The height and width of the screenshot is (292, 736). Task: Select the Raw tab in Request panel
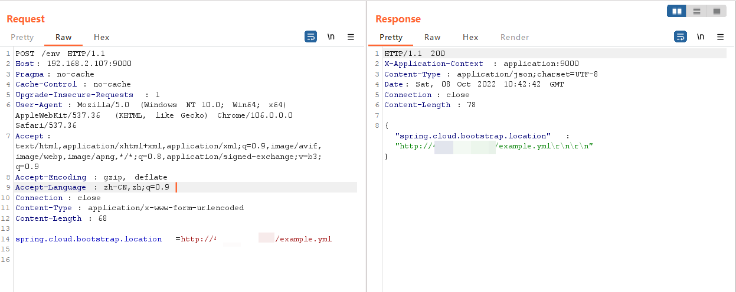[x=64, y=37]
